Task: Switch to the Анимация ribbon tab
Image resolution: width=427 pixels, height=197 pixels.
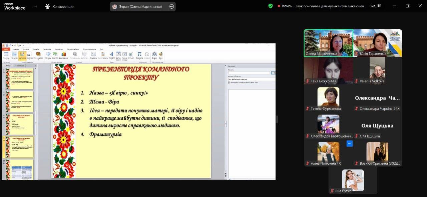Action: click(x=59, y=49)
